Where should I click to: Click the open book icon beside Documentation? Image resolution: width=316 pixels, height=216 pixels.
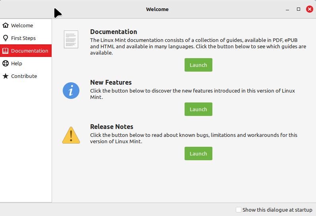coord(6,51)
